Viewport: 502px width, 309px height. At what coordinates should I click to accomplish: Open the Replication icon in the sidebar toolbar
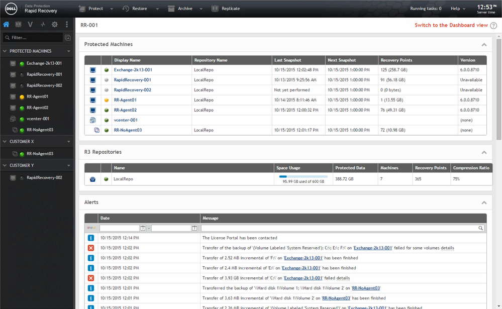pos(18,24)
